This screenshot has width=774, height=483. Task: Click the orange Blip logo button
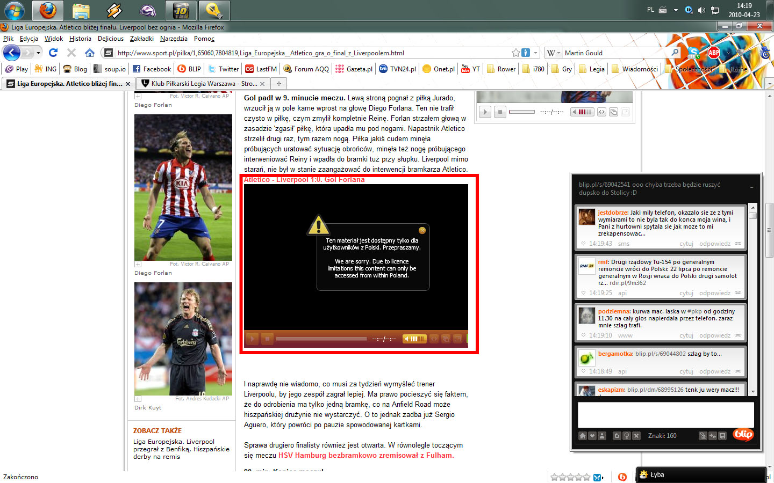click(x=743, y=435)
